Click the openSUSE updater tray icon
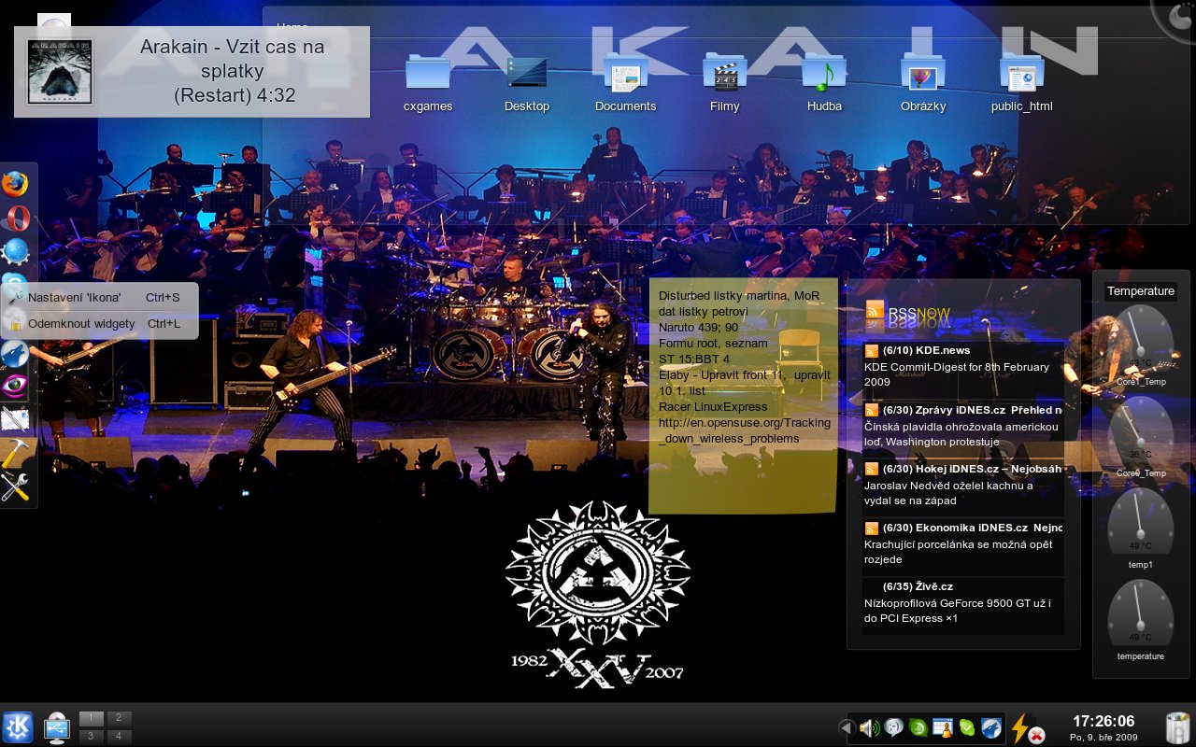1196x747 pixels. [x=918, y=728]
